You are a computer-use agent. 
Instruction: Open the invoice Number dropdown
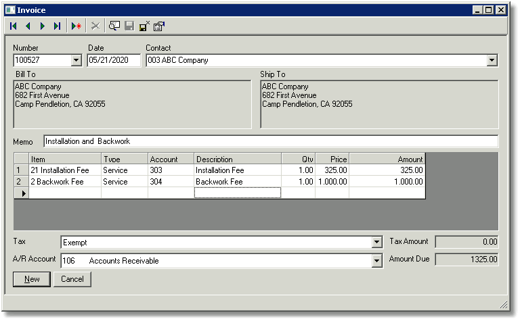point(77,60)
